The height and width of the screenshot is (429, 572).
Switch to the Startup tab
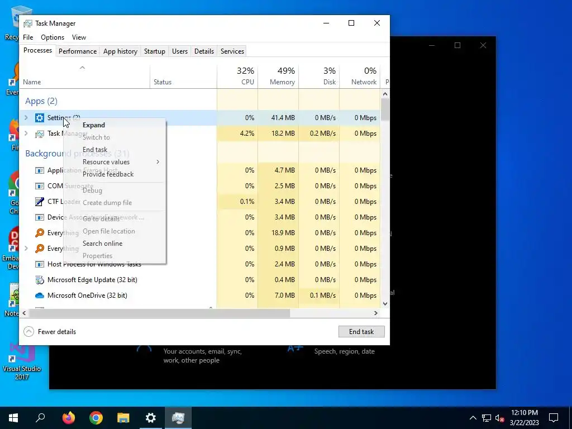pyautogui.click(x=155, y=51)
